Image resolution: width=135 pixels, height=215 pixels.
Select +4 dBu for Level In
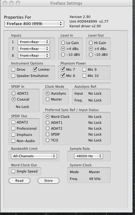[x=63, y=49]
